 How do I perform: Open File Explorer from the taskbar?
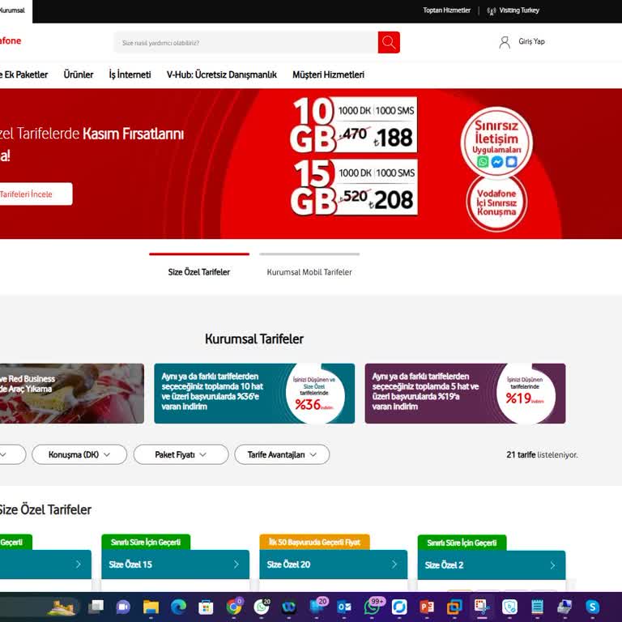point(151,607)
